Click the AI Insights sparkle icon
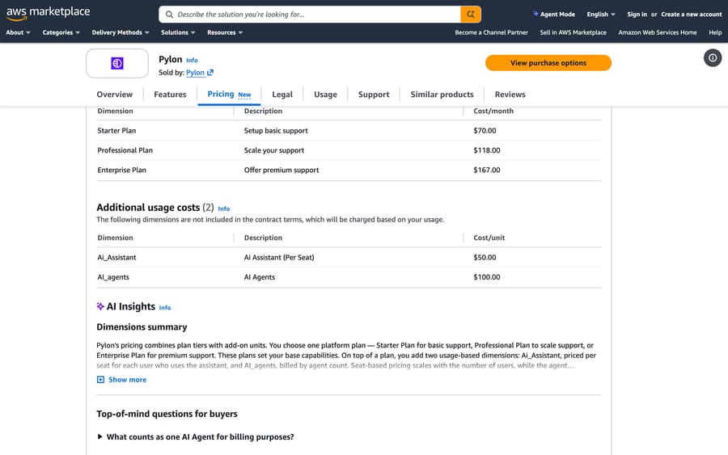728x455 pixels. 100,306
